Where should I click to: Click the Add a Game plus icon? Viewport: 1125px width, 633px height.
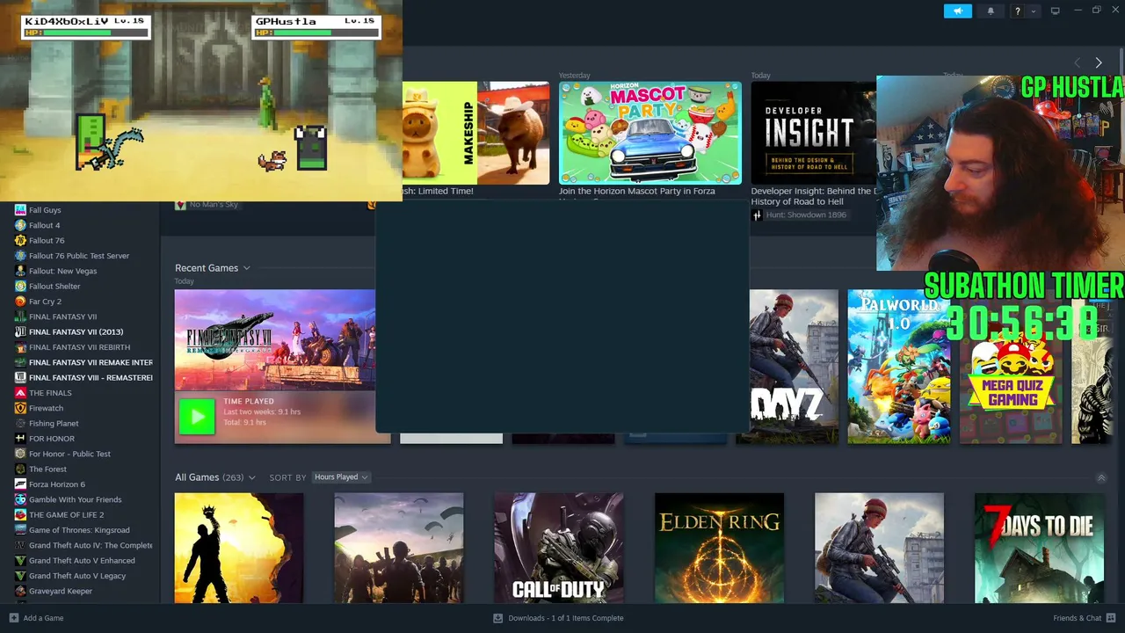(x=13, y=618)
